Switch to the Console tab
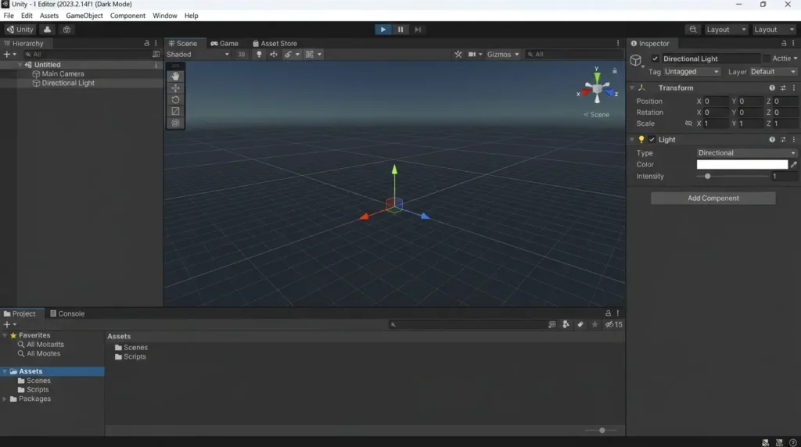Viewport: 801px width, 447px height. tap(67, 314)
